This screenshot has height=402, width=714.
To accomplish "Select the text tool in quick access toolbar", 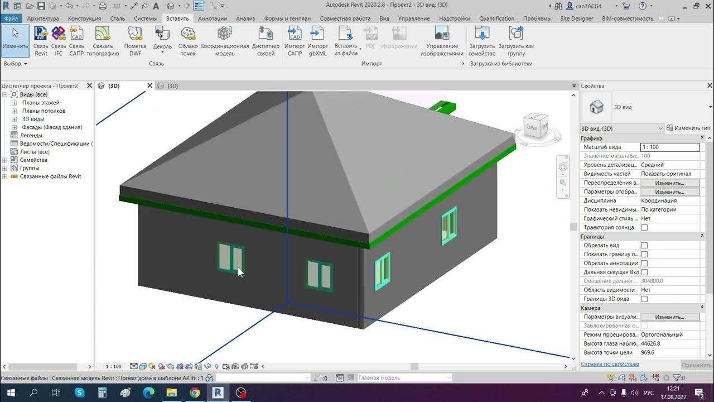I will click(157, 6).
